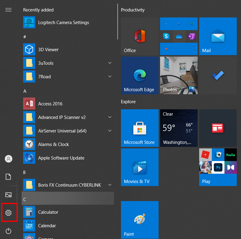
Task: Launch the Microsoft Edge tile
Action: coord(140,75)
